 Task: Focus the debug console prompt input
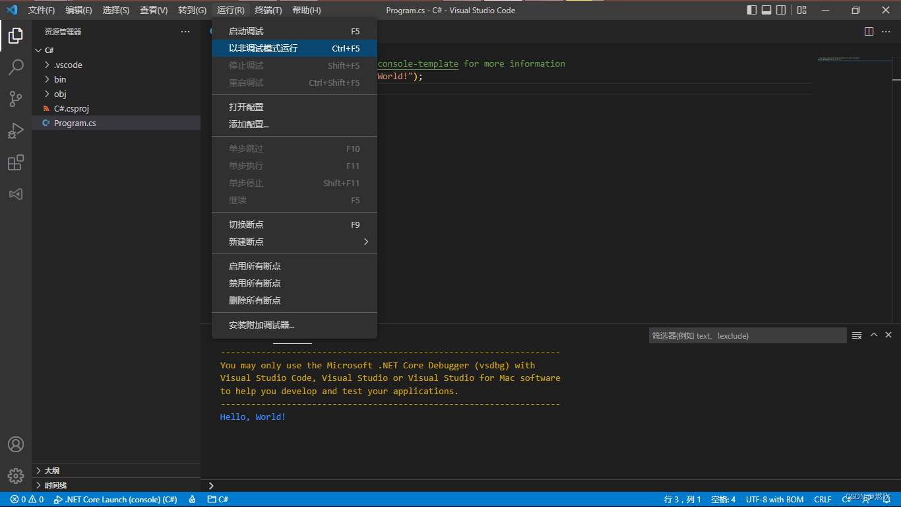(x=551, y=486)
